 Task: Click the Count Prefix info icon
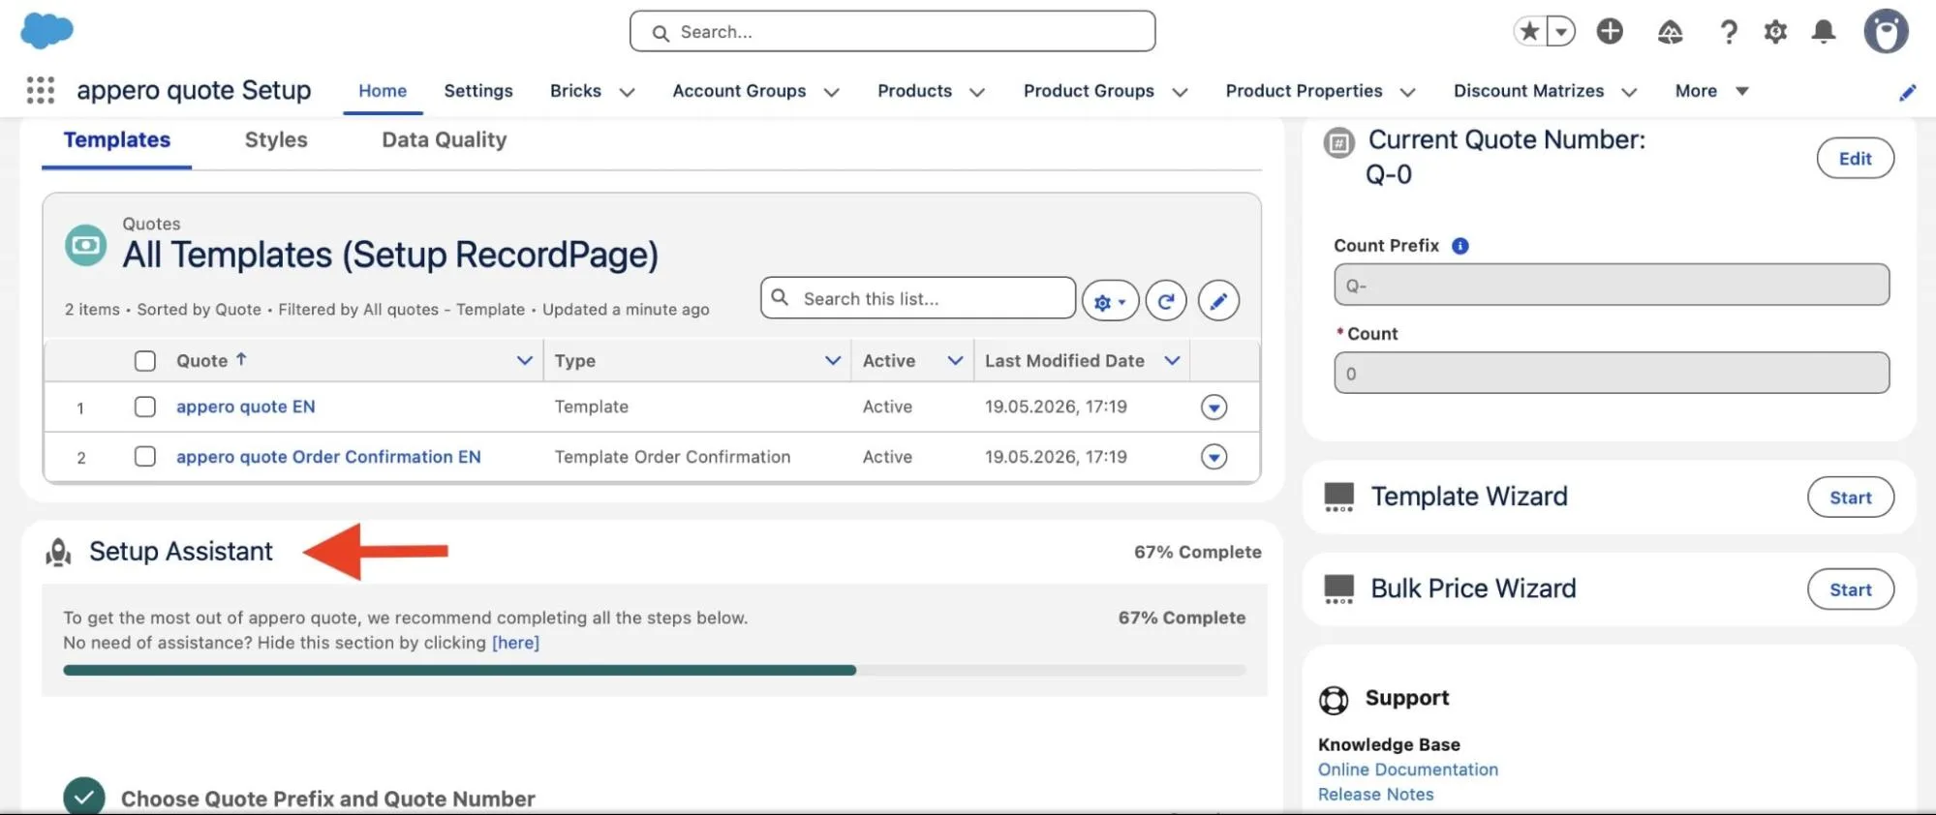click(x=1460, y=246)
